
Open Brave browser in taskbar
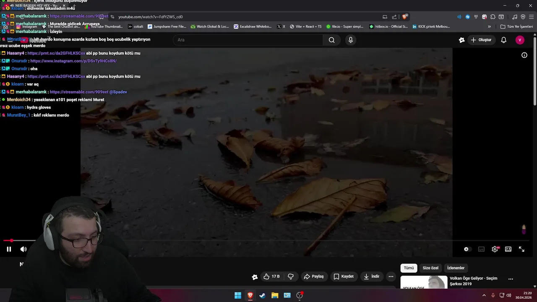(x=250, y=295)
